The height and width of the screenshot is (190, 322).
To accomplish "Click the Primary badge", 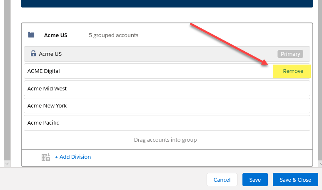I will [290, 54].
